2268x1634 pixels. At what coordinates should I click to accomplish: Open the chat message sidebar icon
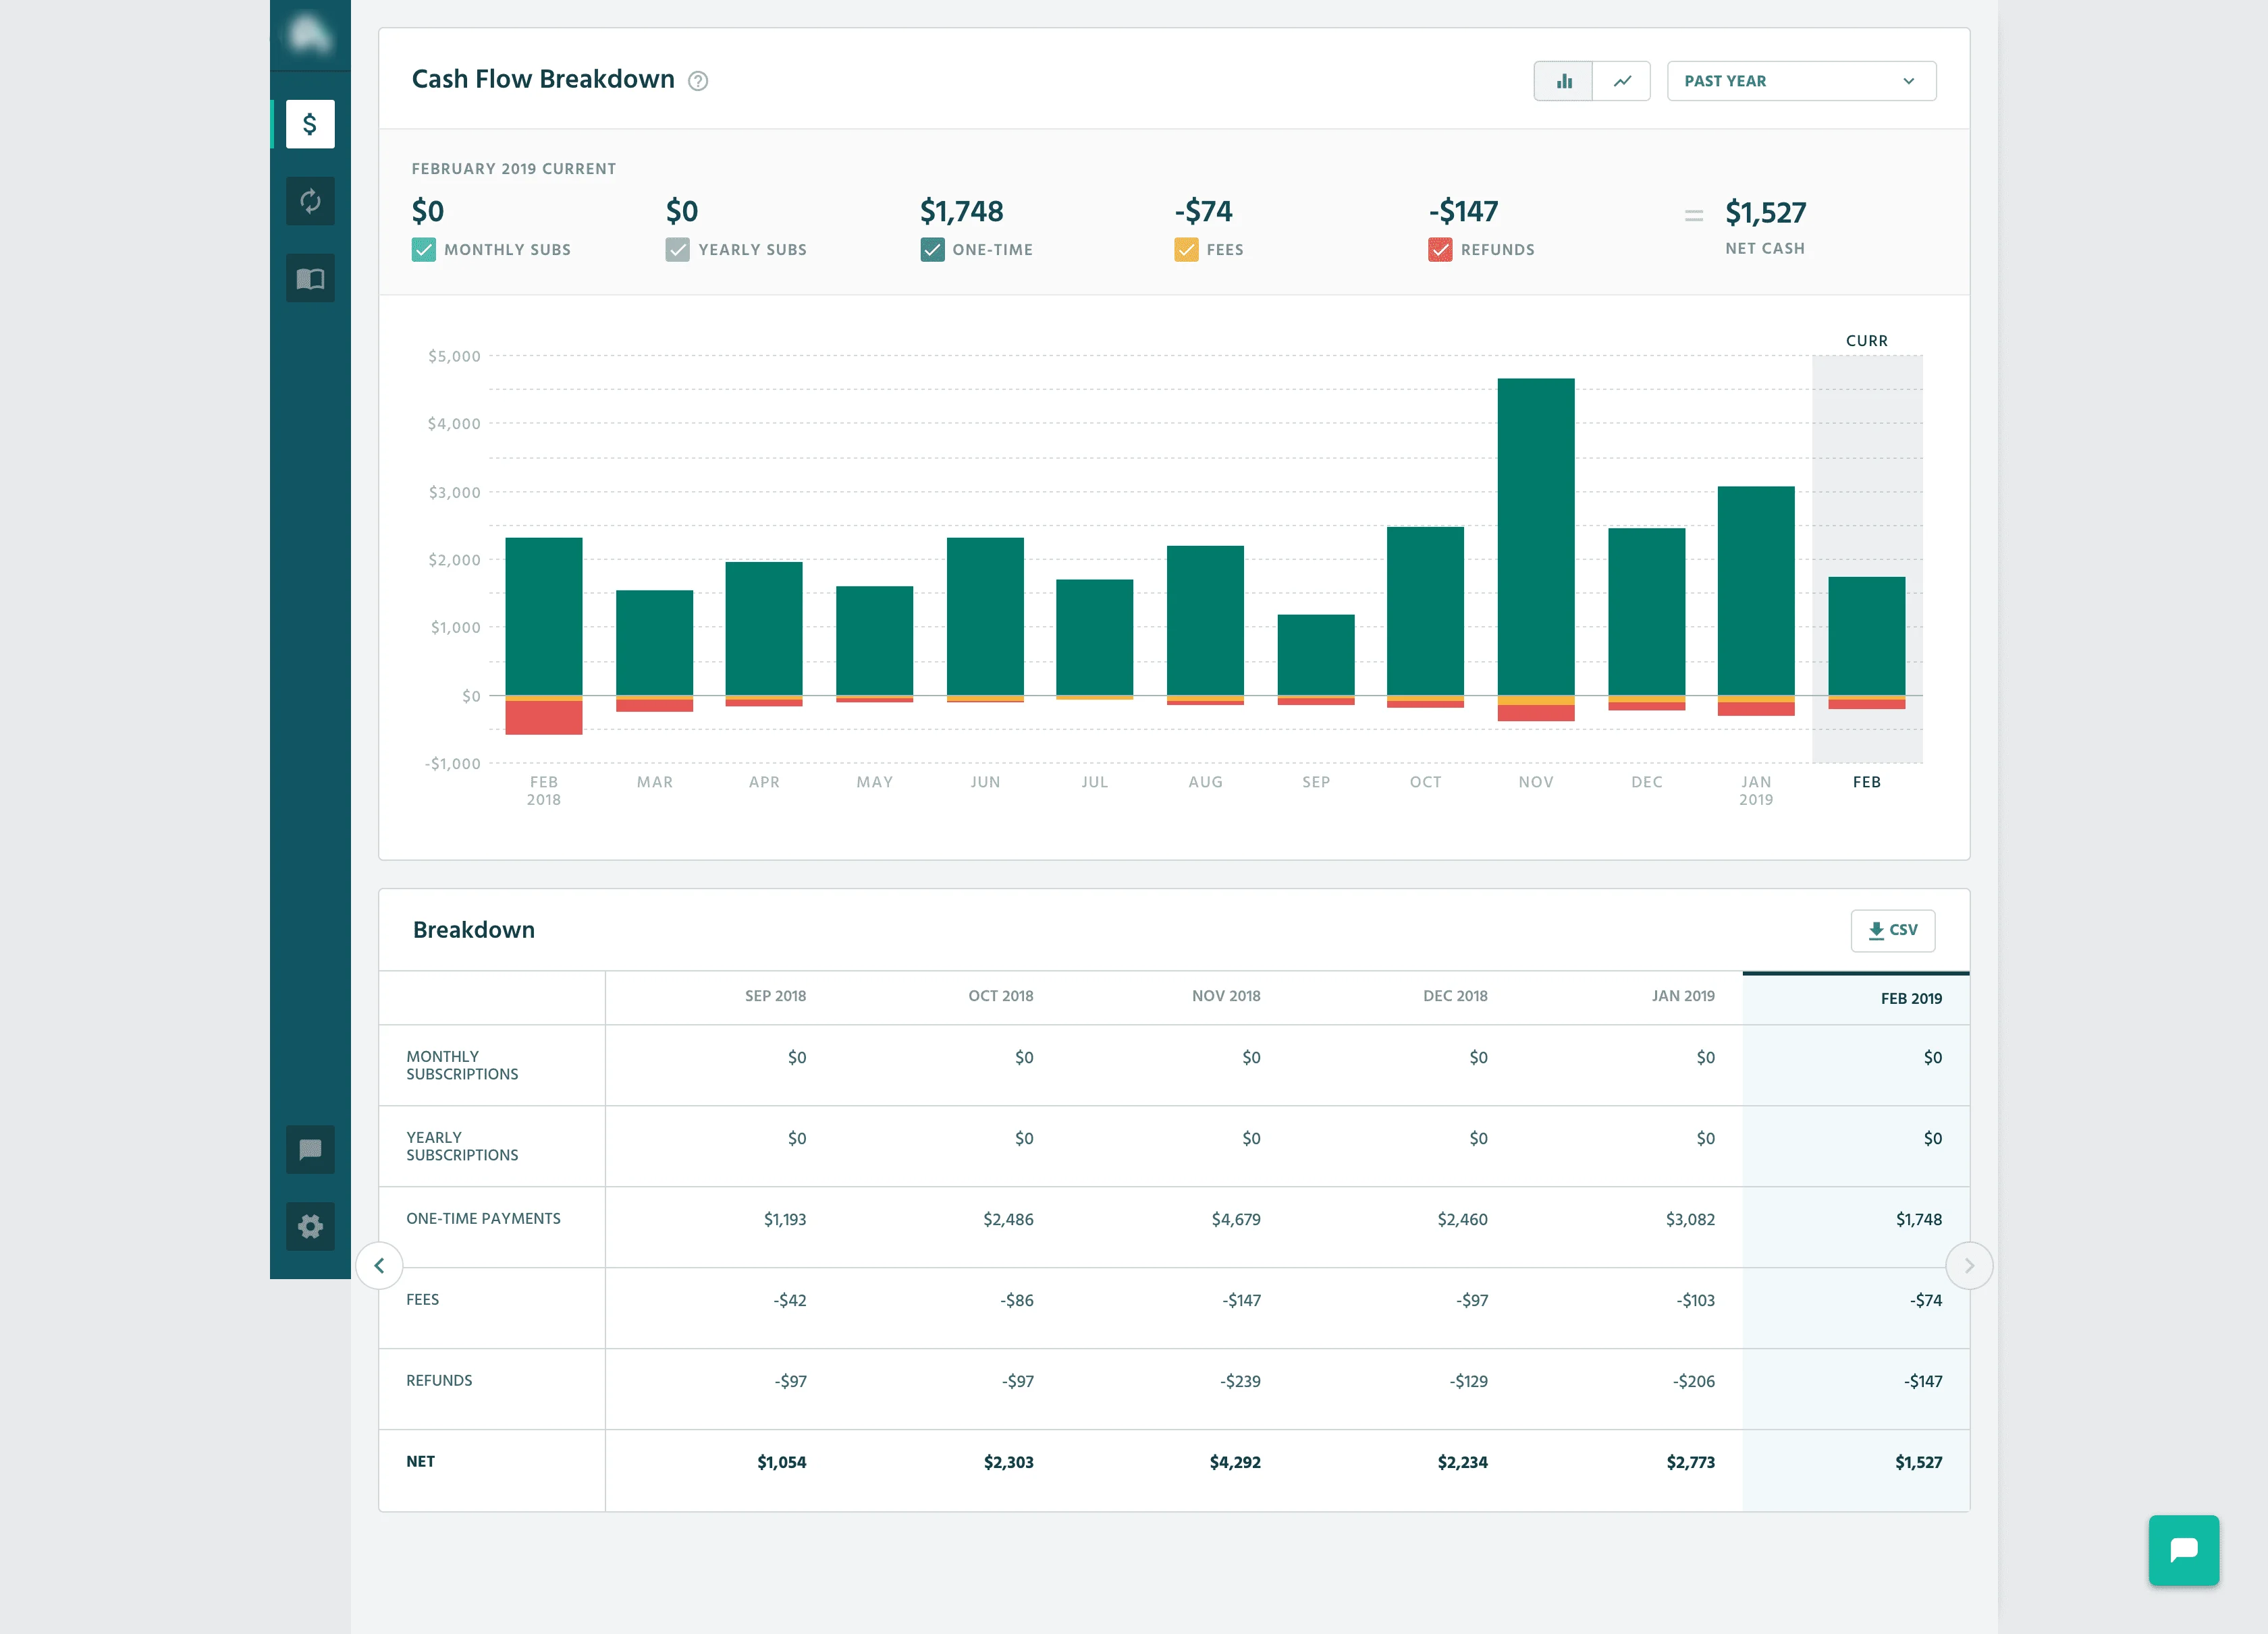(310, 1150)
